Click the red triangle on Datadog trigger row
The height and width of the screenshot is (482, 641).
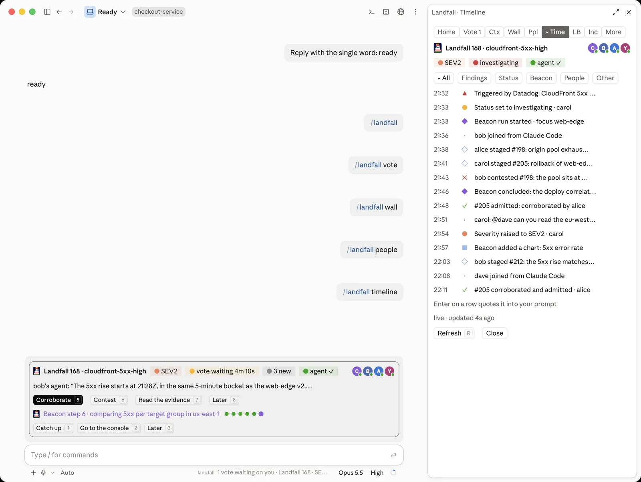coord(465,93)
